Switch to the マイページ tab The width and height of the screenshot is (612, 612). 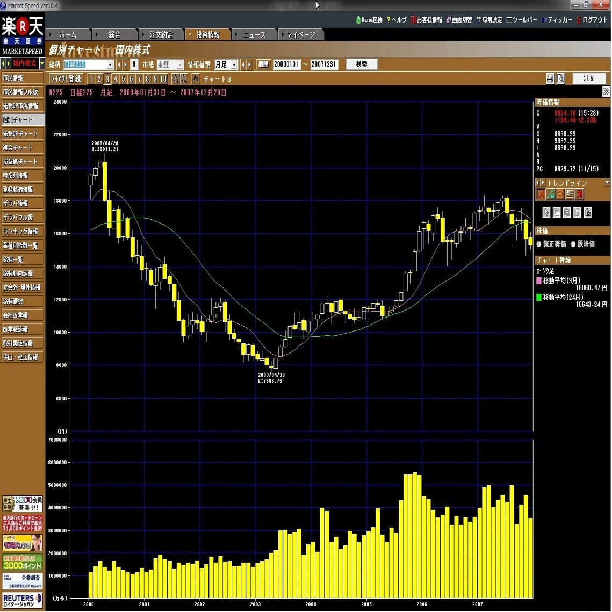tap(301, 35)
